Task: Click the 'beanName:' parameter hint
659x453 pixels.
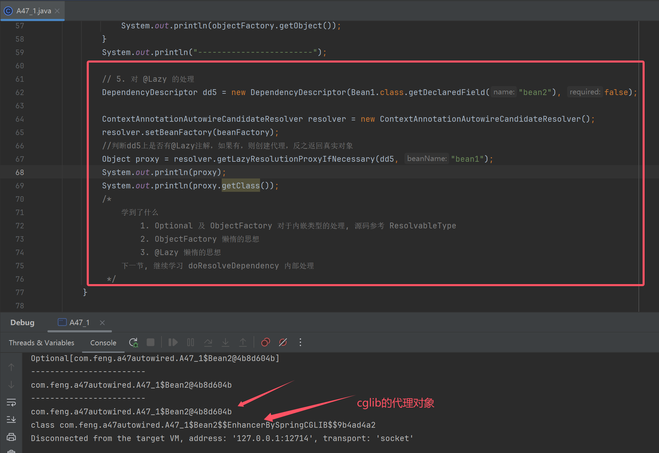Action: pyautogui.click(x=427, y=159)
